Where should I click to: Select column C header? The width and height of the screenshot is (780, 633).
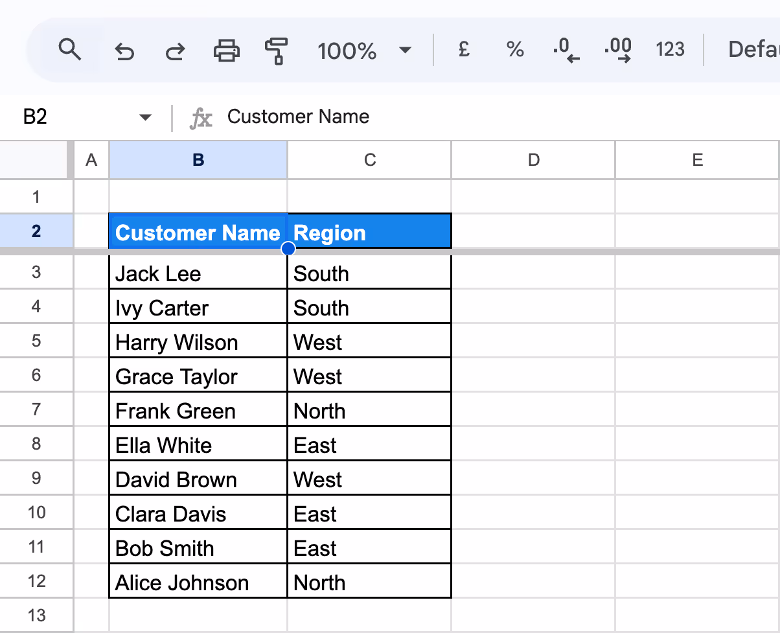[369, 159]
